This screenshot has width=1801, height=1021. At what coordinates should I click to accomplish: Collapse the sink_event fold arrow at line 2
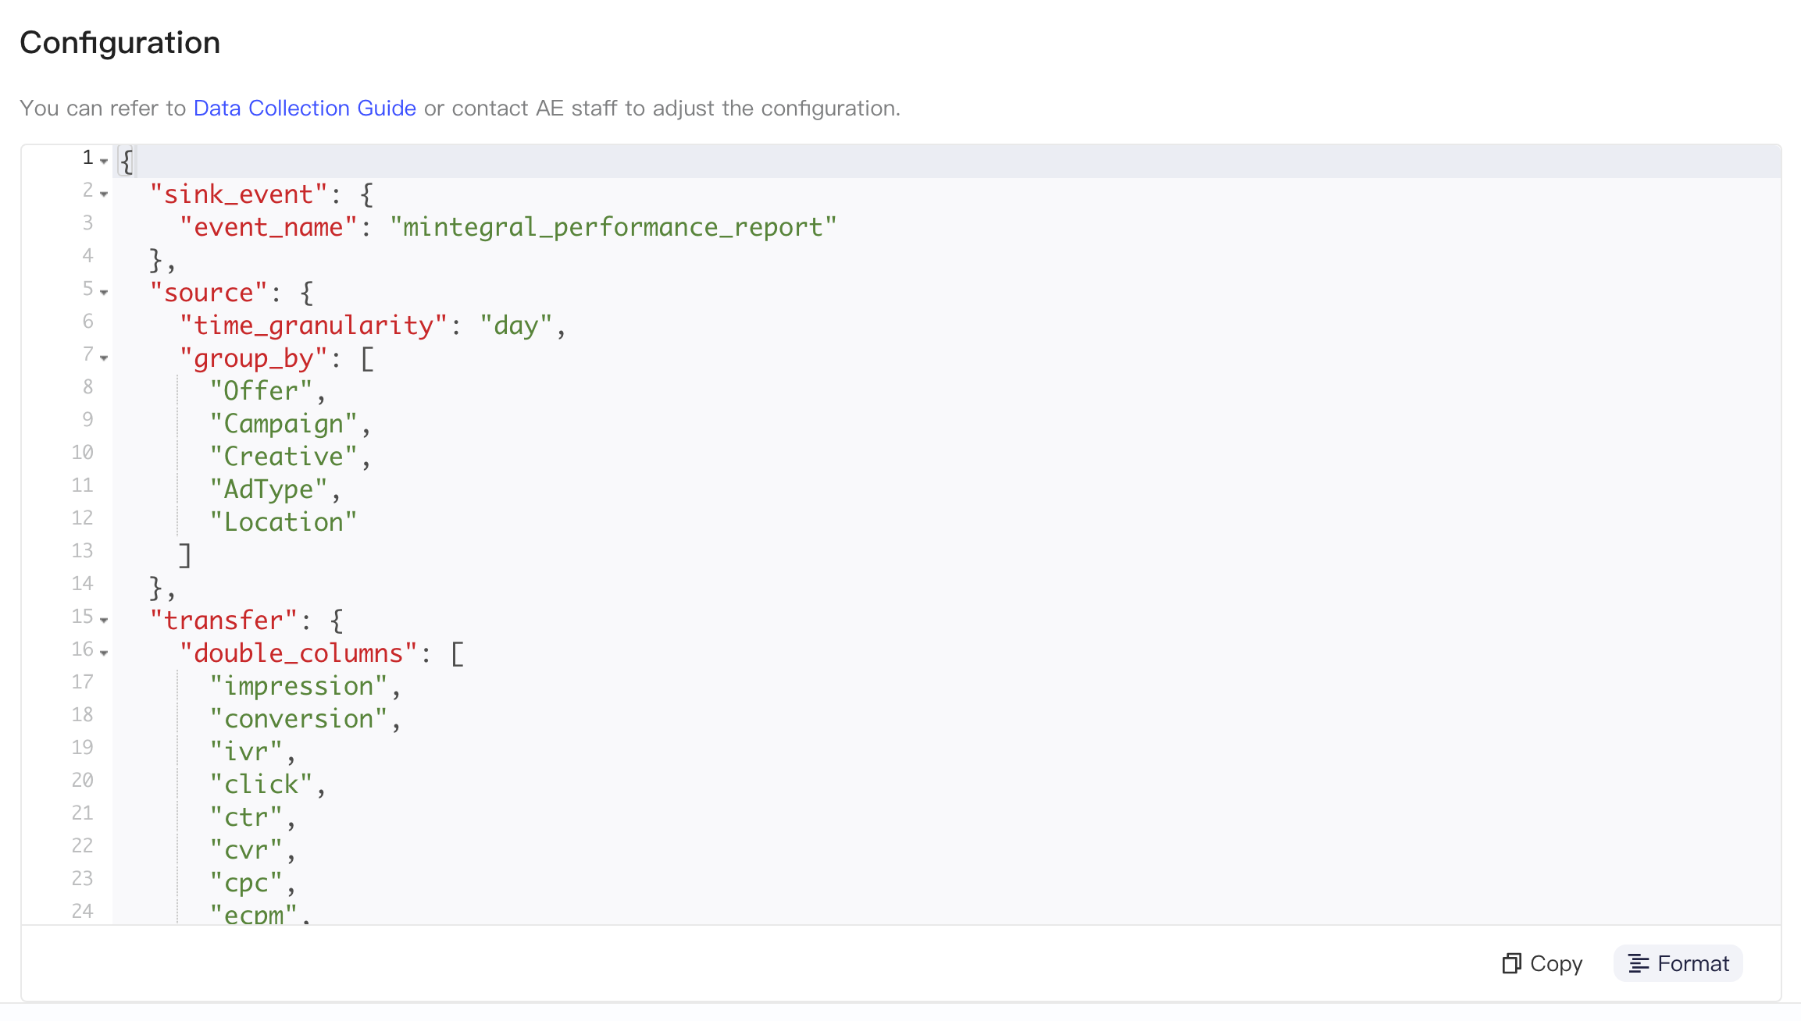(x=104, y=194)
